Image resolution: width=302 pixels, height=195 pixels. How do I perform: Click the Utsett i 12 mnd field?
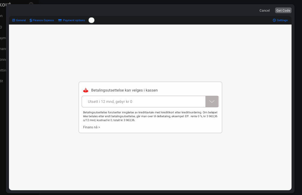pyautogui.click(x=150, y=102)
